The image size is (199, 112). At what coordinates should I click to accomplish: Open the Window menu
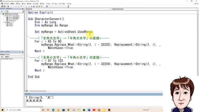62,4
